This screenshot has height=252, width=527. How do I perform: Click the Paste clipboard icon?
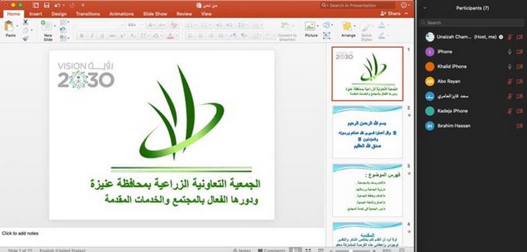point(9,26)
